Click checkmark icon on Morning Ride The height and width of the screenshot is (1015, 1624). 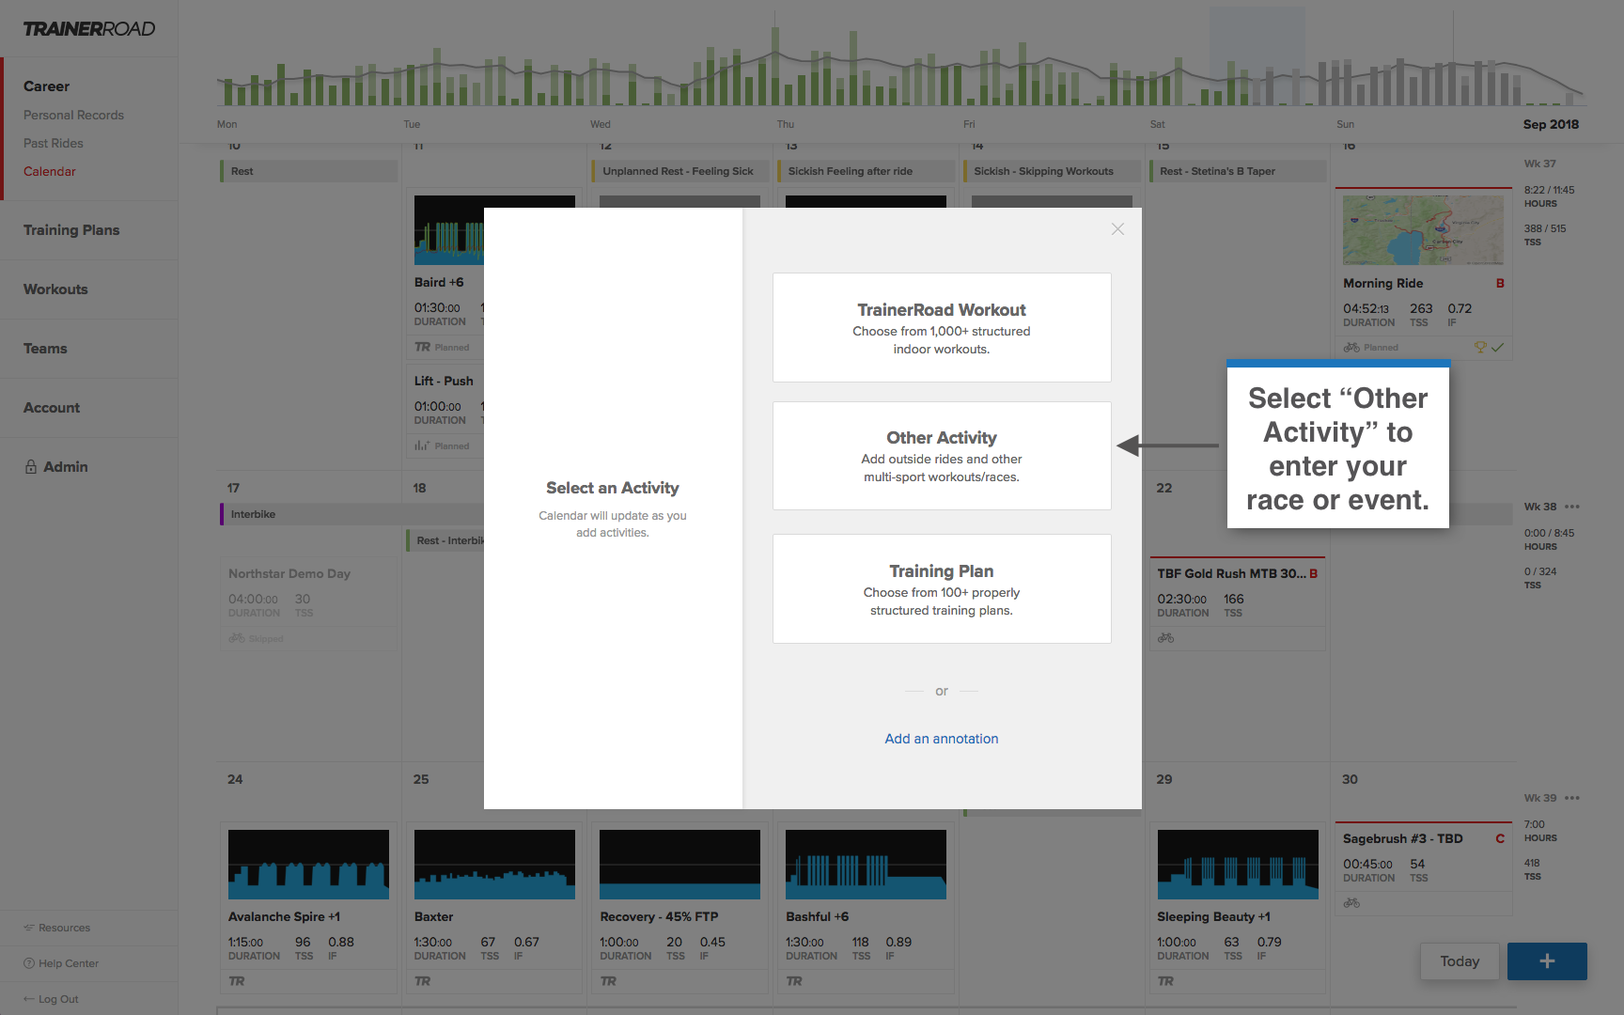(x=1497, y=347)
